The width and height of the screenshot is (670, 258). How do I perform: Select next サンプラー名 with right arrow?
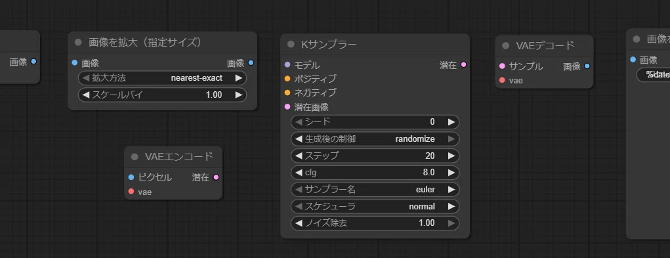(451, 189)
